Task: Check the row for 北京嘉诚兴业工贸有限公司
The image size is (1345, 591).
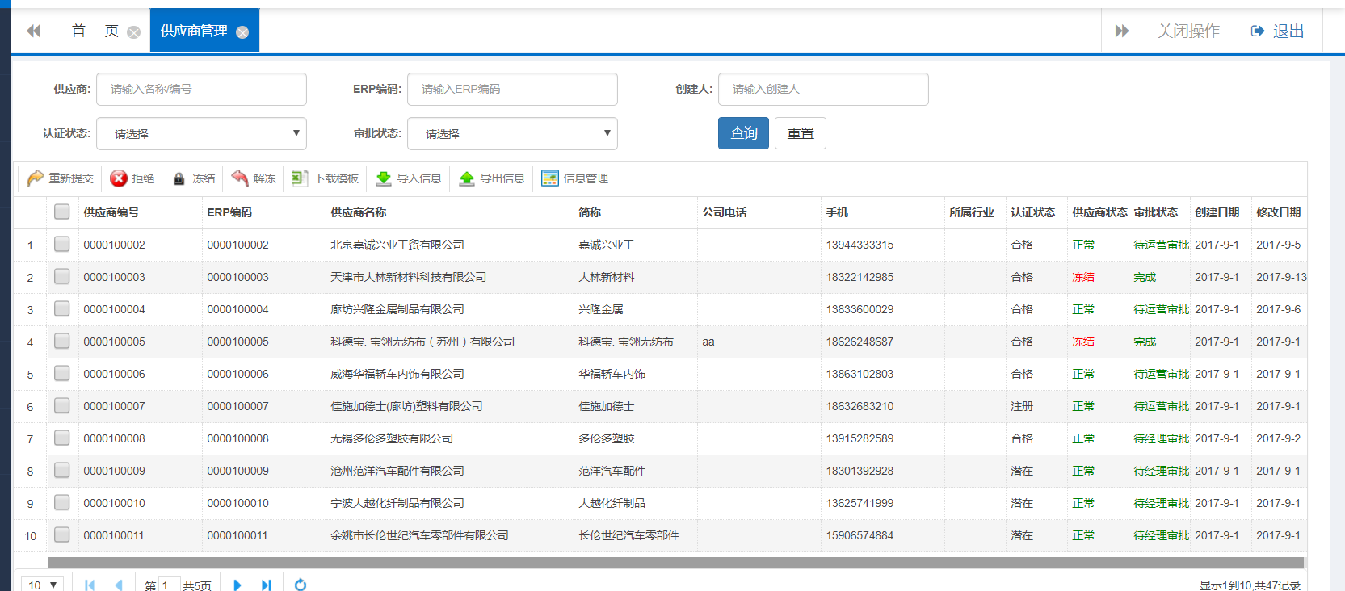Action: coord(62,244)
